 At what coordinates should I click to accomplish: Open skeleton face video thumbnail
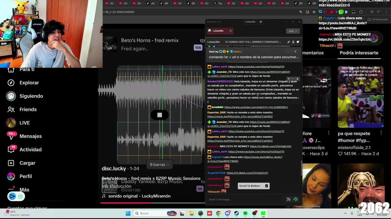(360, 186)
